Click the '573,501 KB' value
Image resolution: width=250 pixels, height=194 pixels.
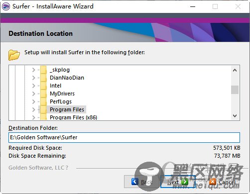click(x=227, y=148)
